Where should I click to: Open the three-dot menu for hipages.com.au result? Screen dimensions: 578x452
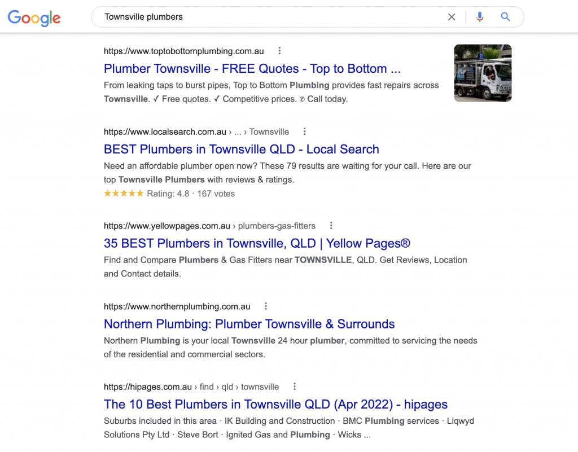point(294,387)
